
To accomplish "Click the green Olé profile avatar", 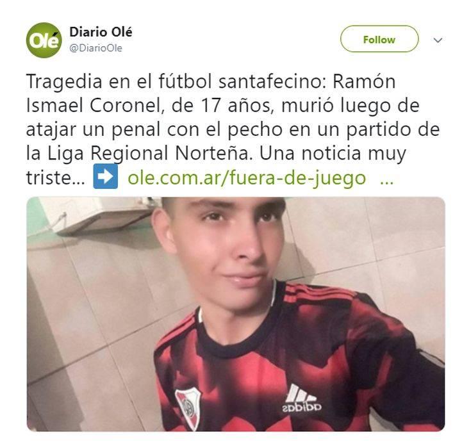I will [44, 40].
